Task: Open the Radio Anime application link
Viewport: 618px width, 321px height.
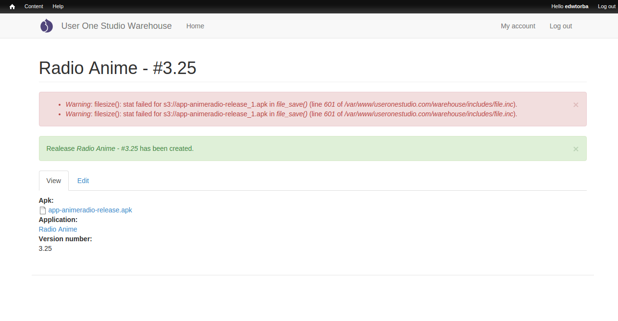Action: point(58,229)
